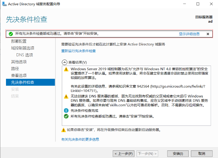Click the Windows Server 2019 warning text
This screenshot has height=158, width=218.
[139, 73]
